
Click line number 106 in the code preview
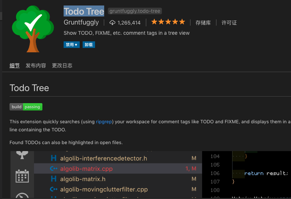click(x=215, y=173)
